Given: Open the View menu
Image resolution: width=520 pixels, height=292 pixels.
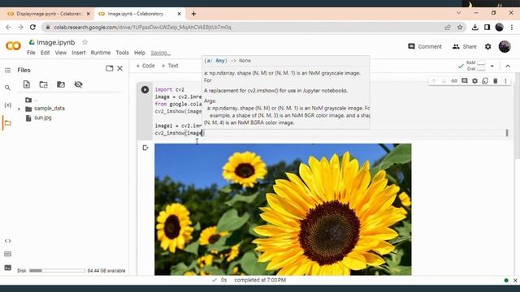Looking at the screenshot, I should 61,53.
